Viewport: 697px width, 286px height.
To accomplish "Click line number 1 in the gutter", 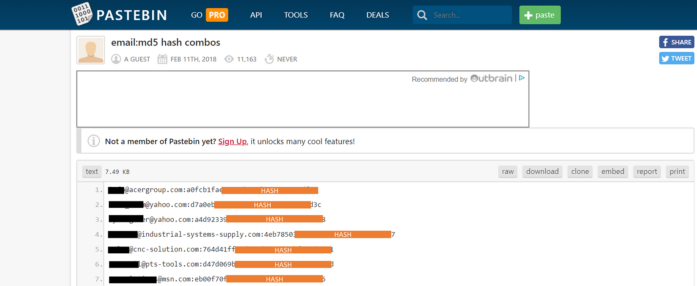I will pyautogui.click(x=99, y=190).
